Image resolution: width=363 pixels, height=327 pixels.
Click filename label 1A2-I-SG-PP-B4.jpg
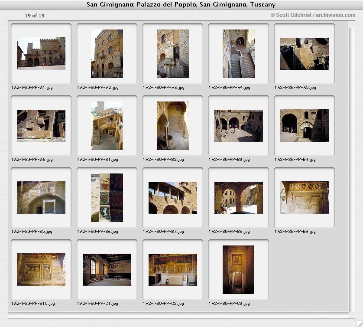(x=295, y=160)
